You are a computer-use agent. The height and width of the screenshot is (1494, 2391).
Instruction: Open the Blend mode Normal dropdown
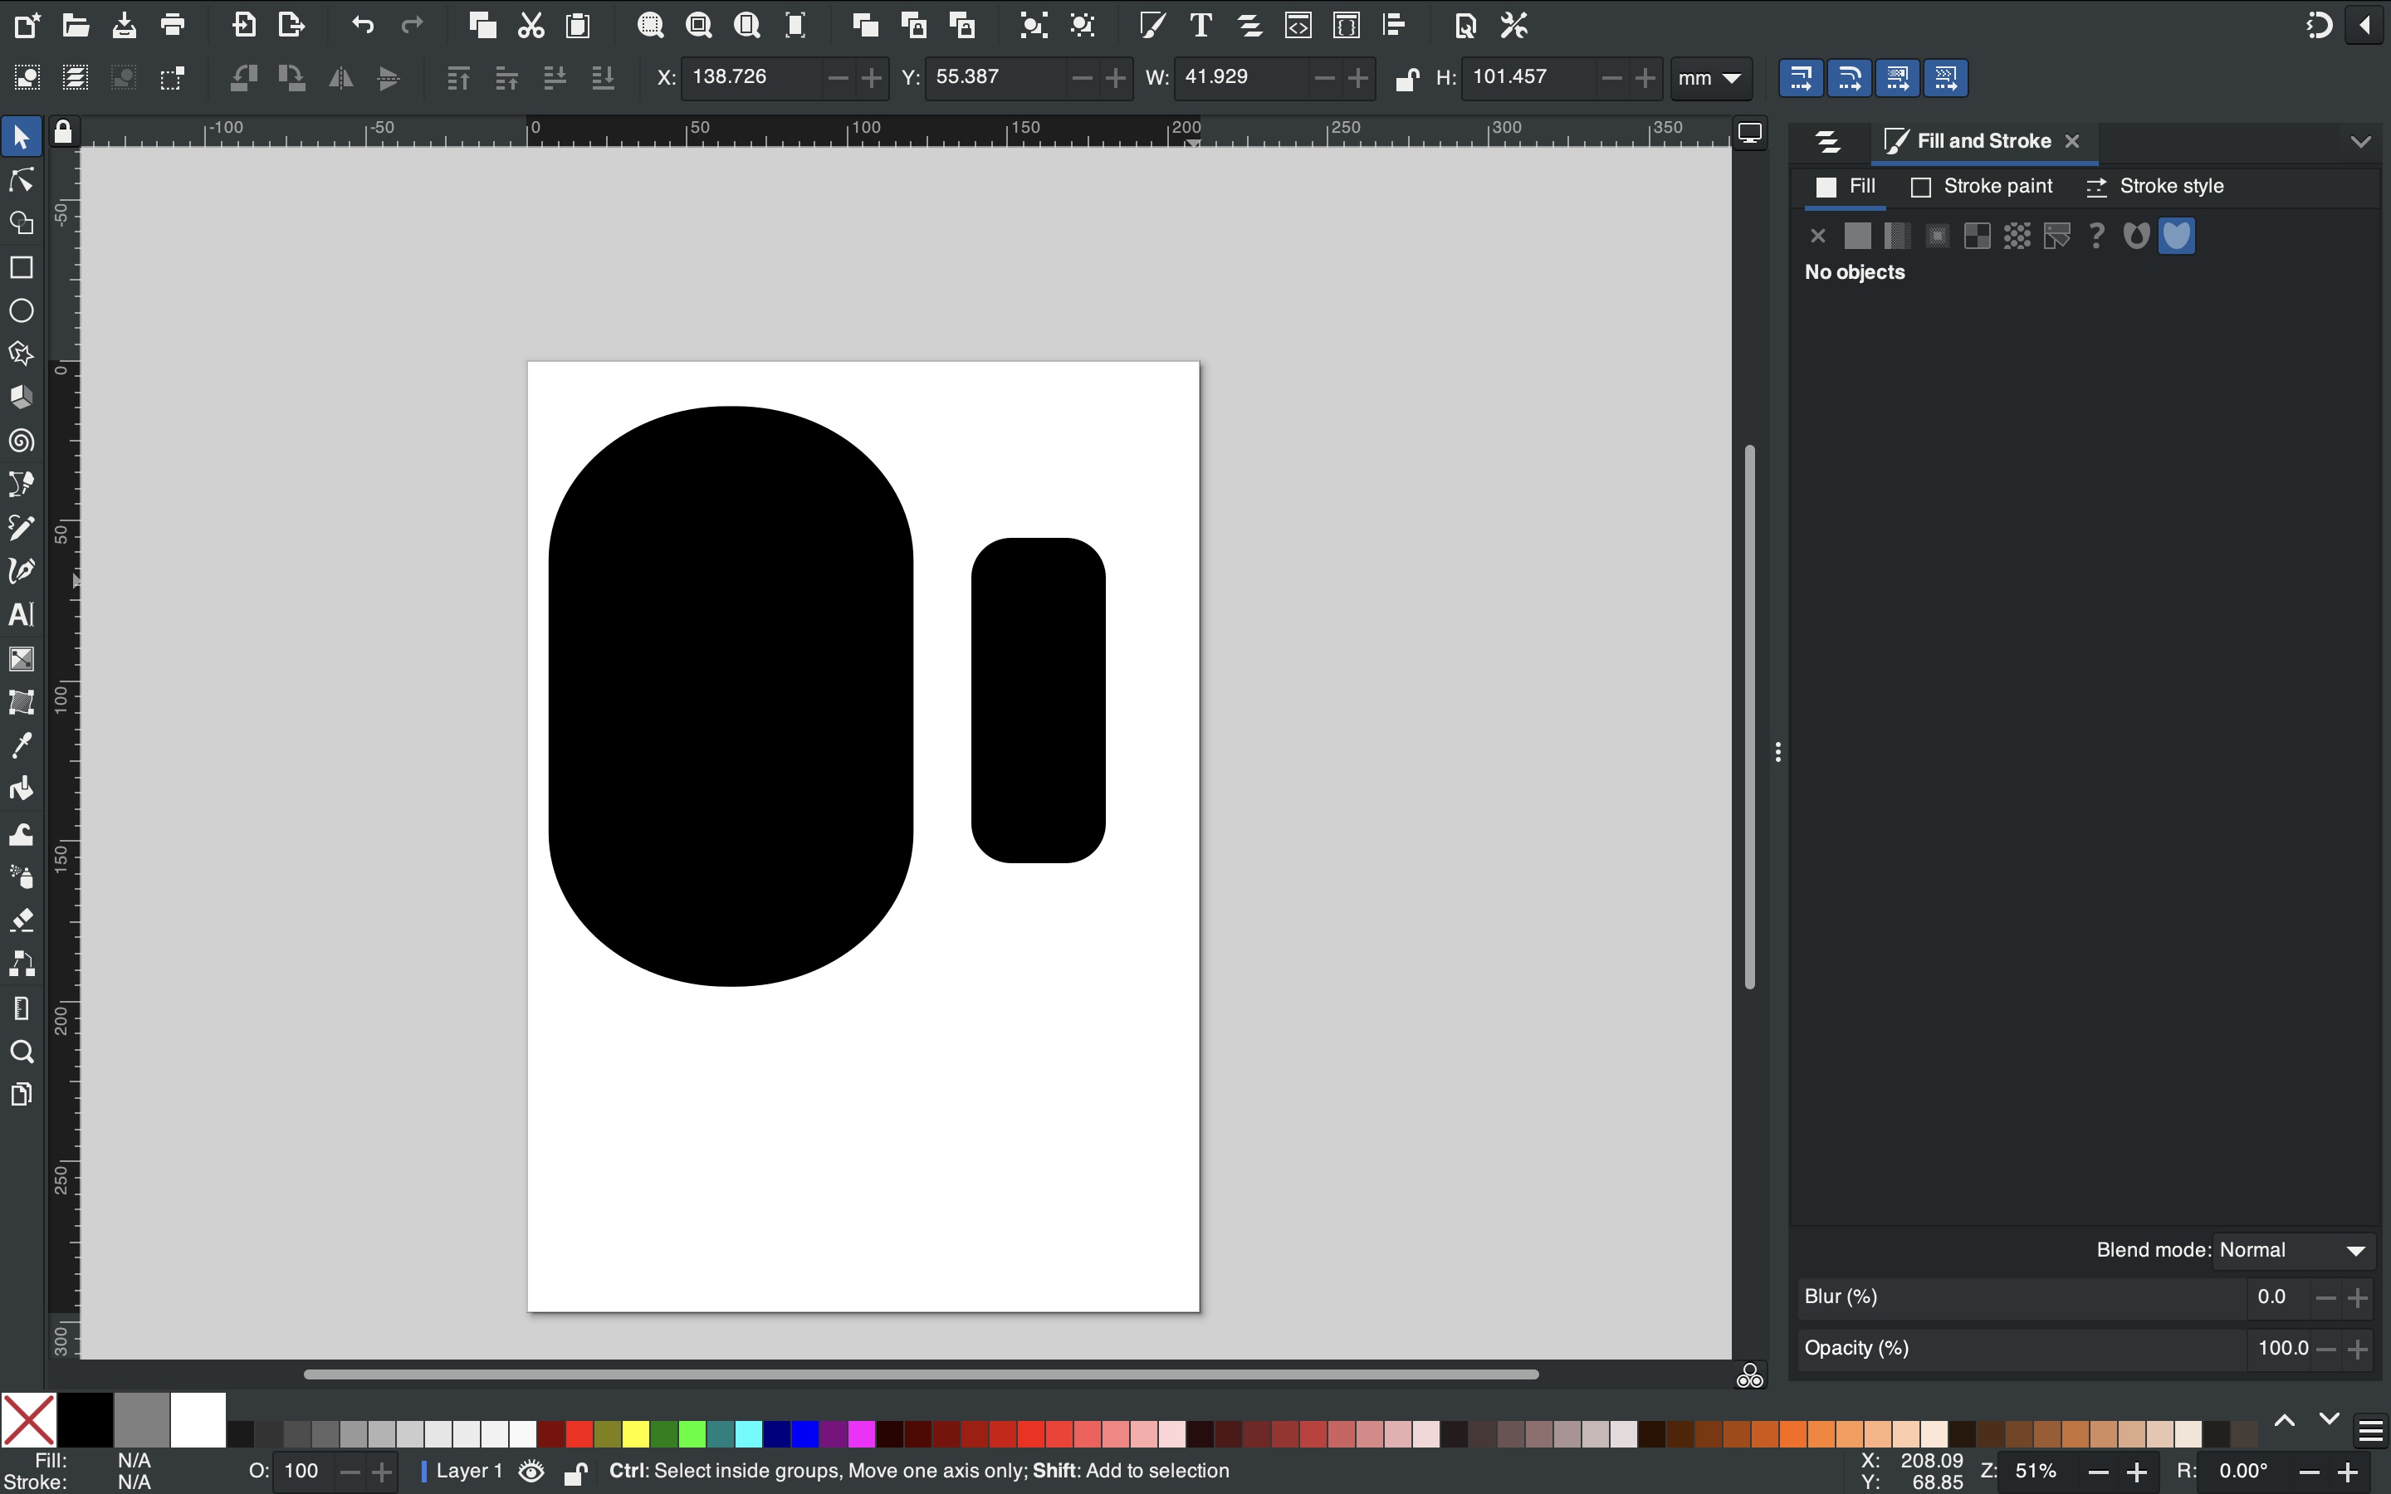(x=2292, y=1251)
